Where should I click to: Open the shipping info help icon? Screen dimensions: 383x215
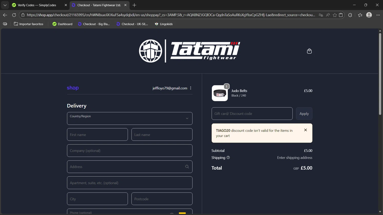(x=228, y=157)
